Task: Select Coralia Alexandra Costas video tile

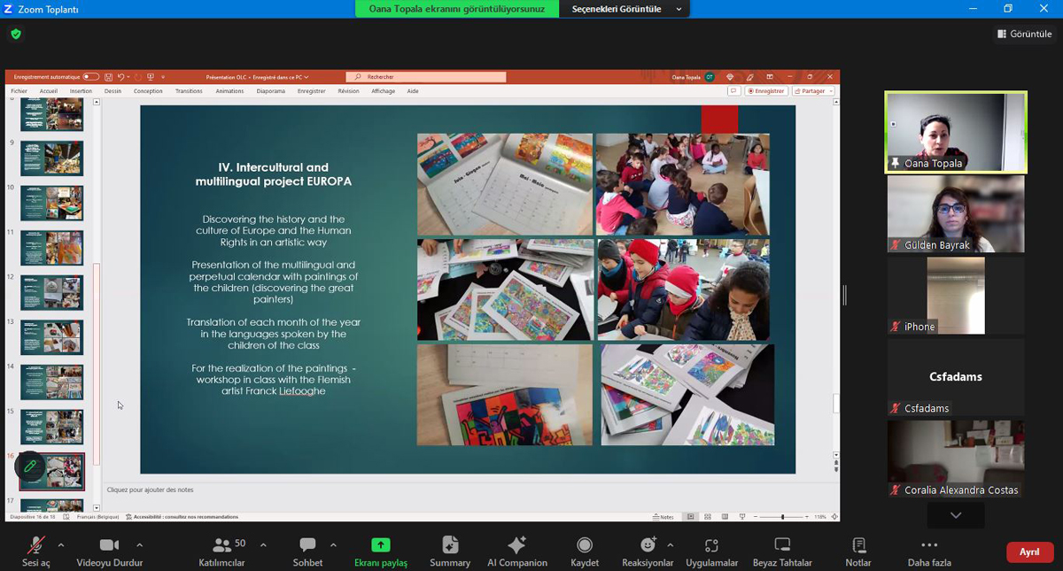Action: [x=956, y=459]
